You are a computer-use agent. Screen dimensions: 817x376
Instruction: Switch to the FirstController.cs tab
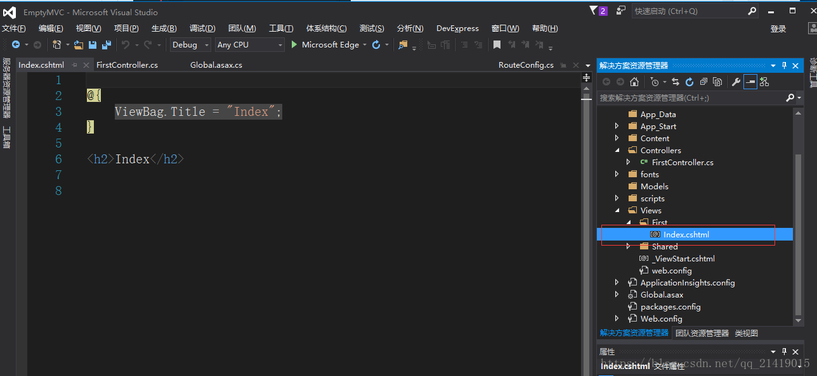coord(127,65)
